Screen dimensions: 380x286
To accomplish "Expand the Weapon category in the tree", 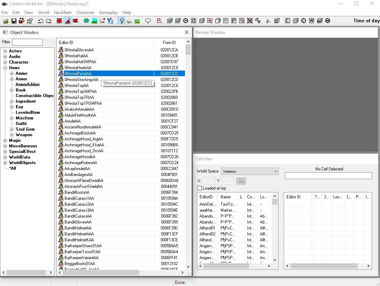I will pyautogui.click(x=12, y=135).
